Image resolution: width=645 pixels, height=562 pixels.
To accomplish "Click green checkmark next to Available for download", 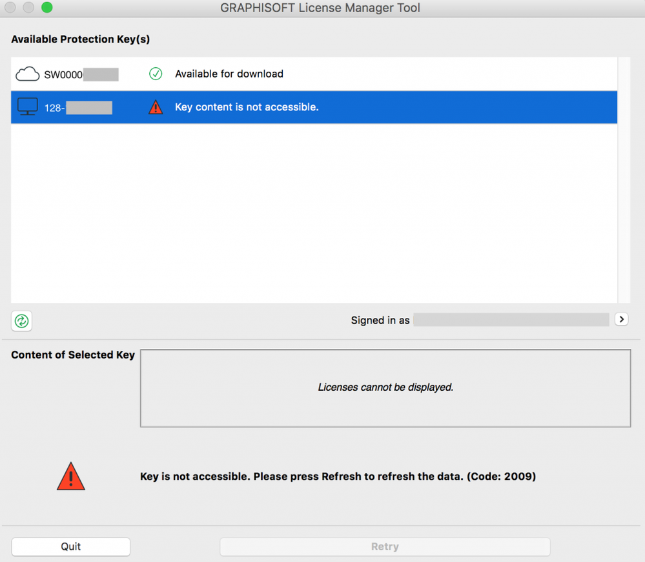I will 156,74.
